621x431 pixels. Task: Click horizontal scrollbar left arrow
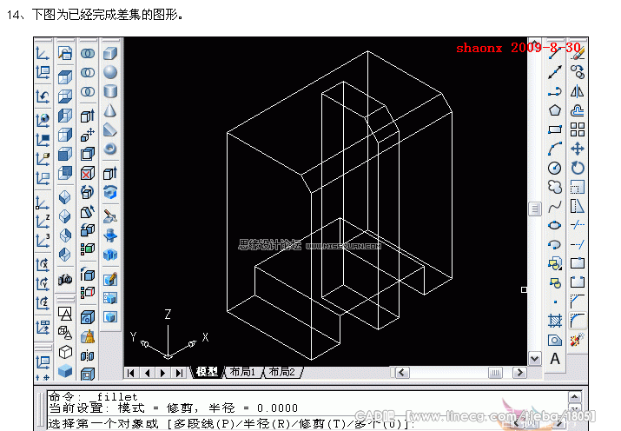click(x=402, y=373)
